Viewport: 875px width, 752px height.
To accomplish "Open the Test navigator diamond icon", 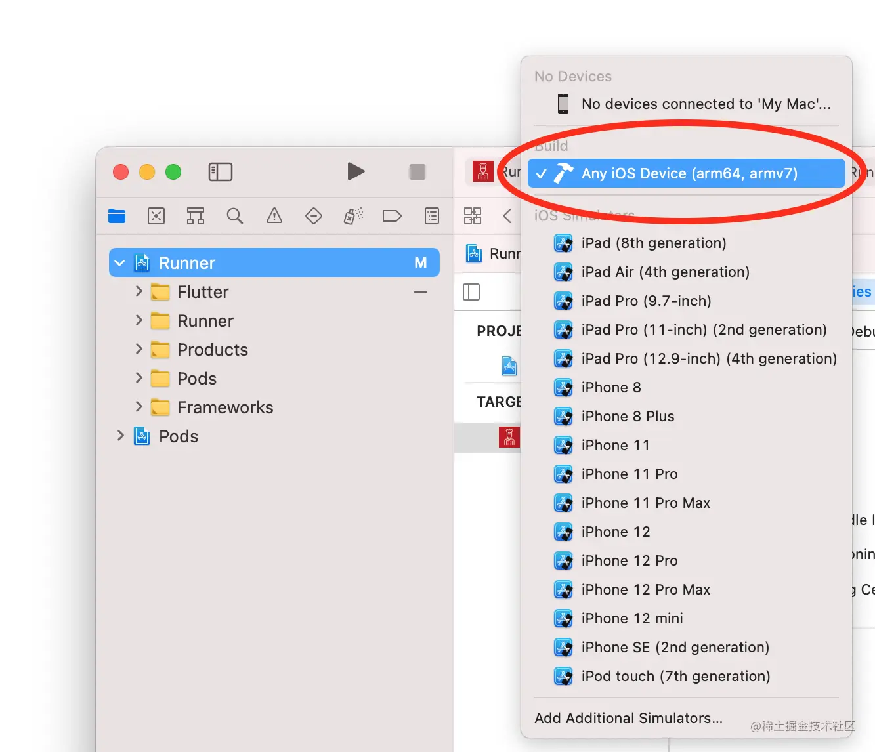I will 314,216.
